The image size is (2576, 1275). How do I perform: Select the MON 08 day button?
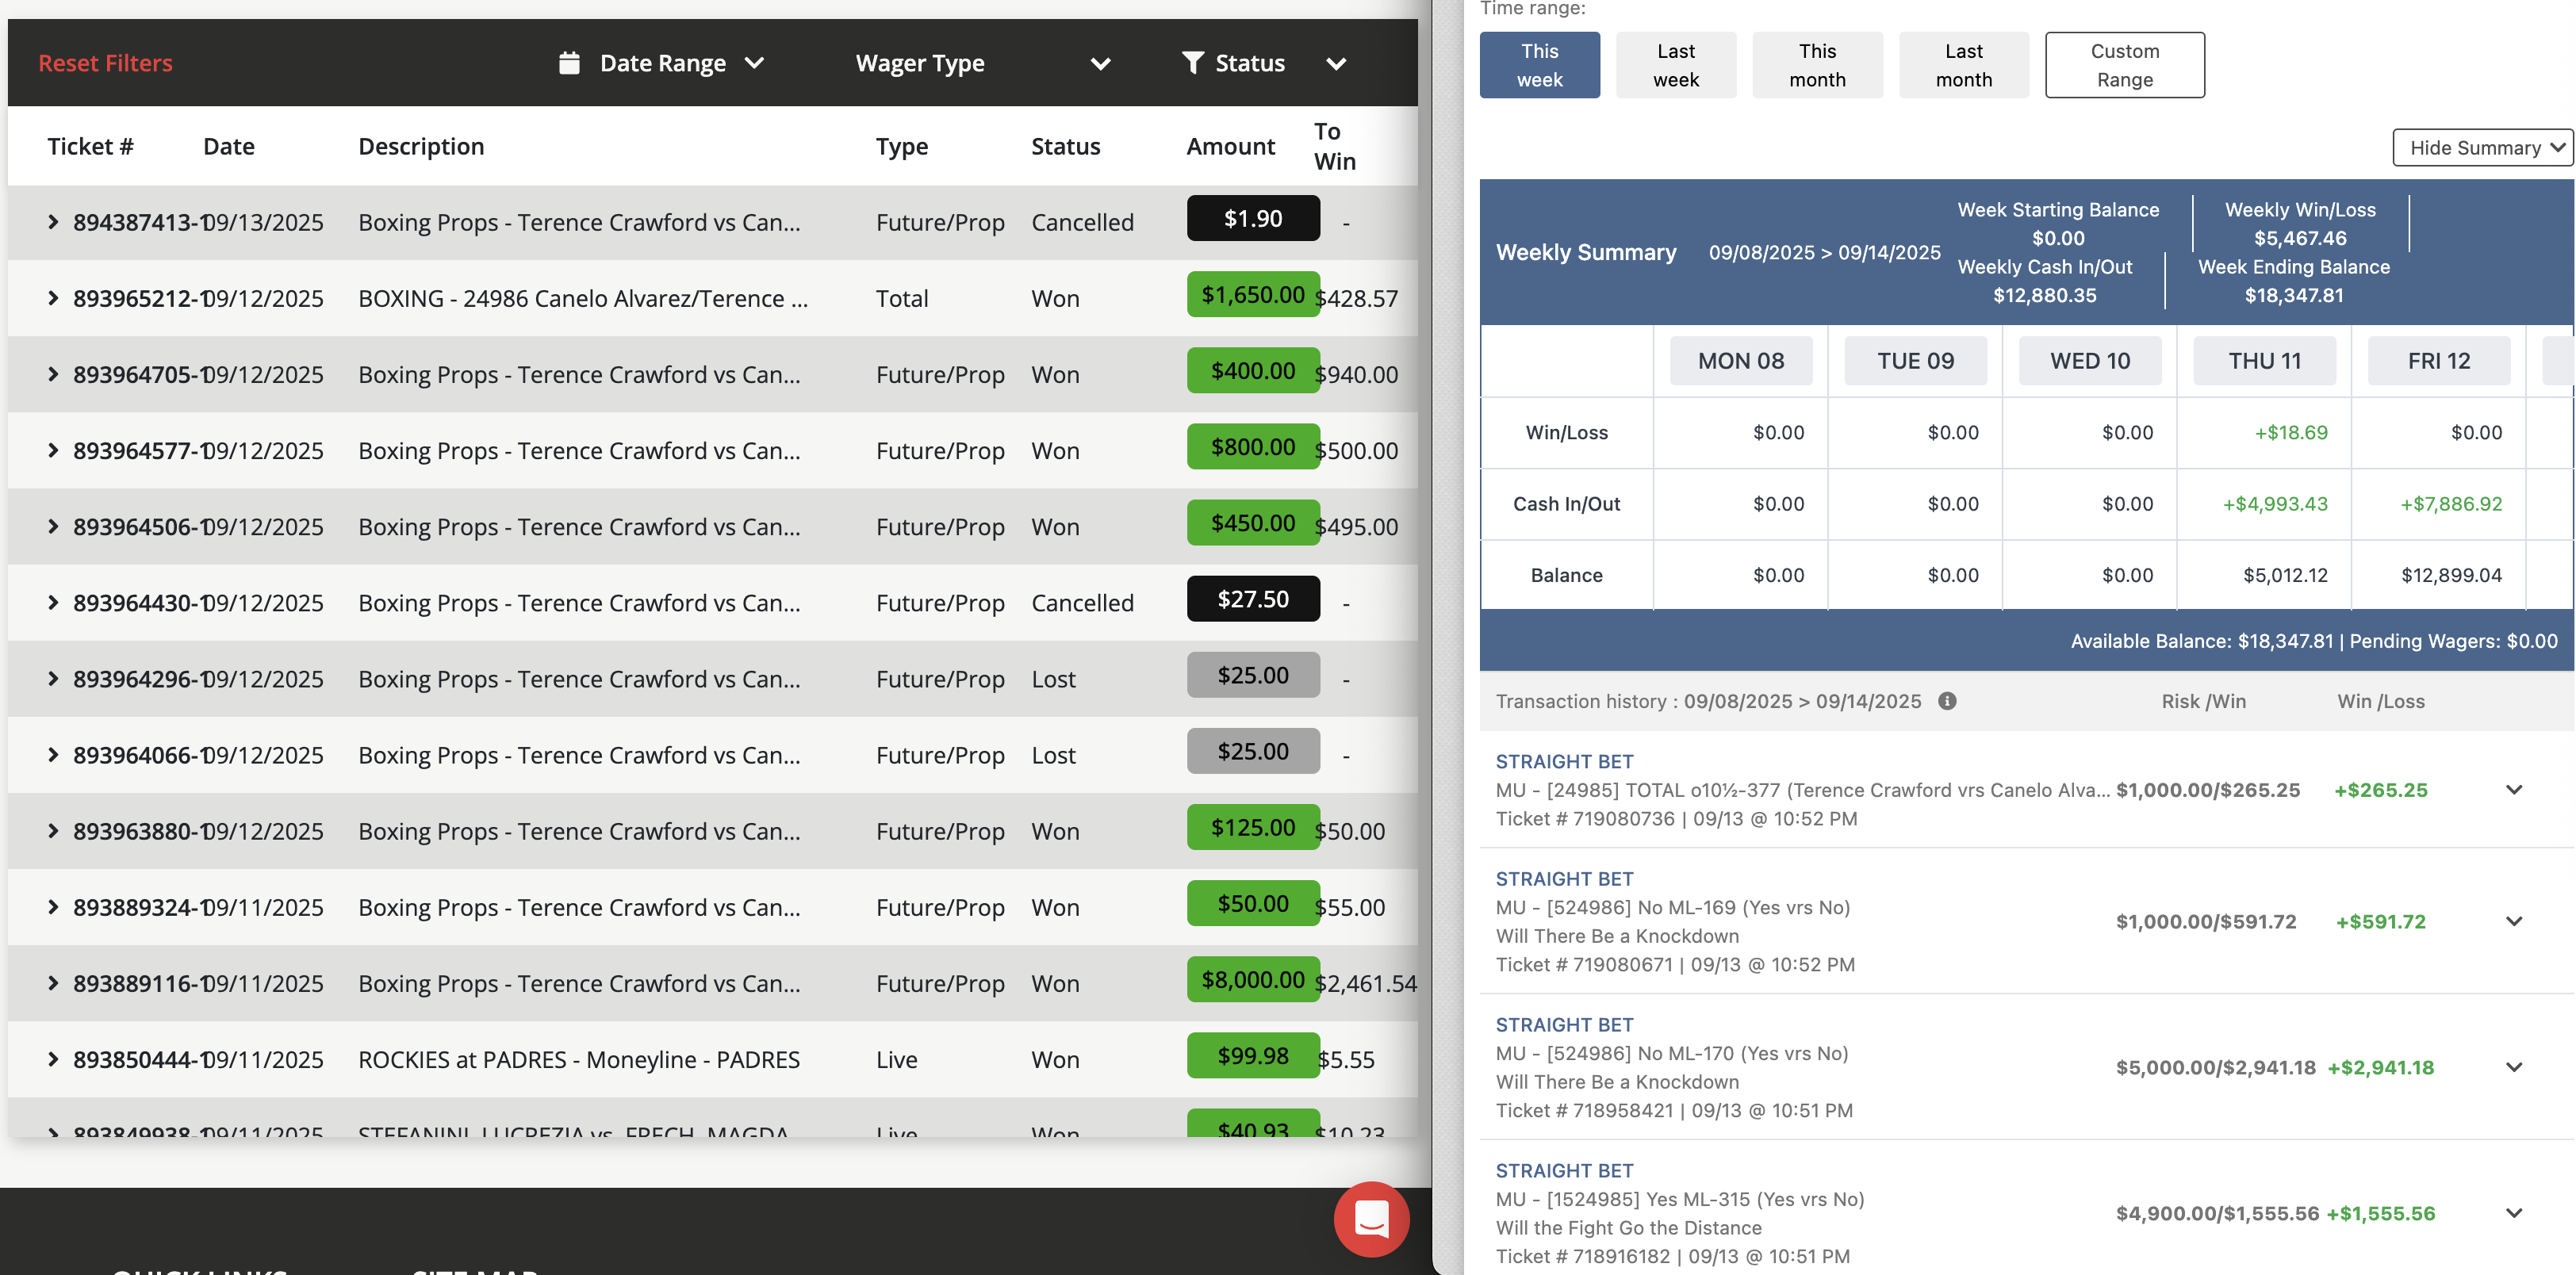tap(1740, 361)
